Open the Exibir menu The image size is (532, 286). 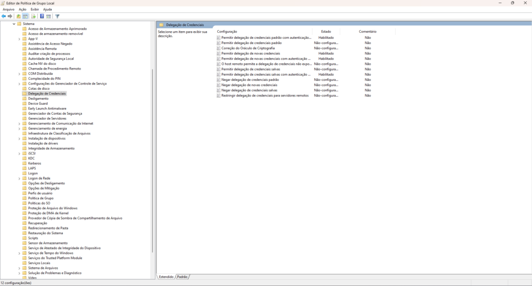(35, 9)
